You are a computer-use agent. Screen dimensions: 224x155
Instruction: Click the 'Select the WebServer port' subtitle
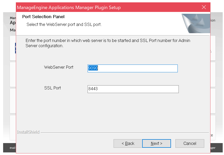(64, 24)
